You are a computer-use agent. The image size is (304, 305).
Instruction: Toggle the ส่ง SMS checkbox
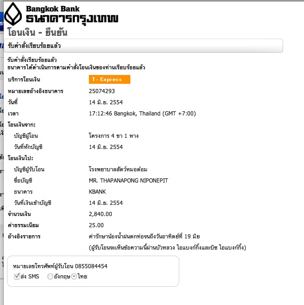click(17, 276)
